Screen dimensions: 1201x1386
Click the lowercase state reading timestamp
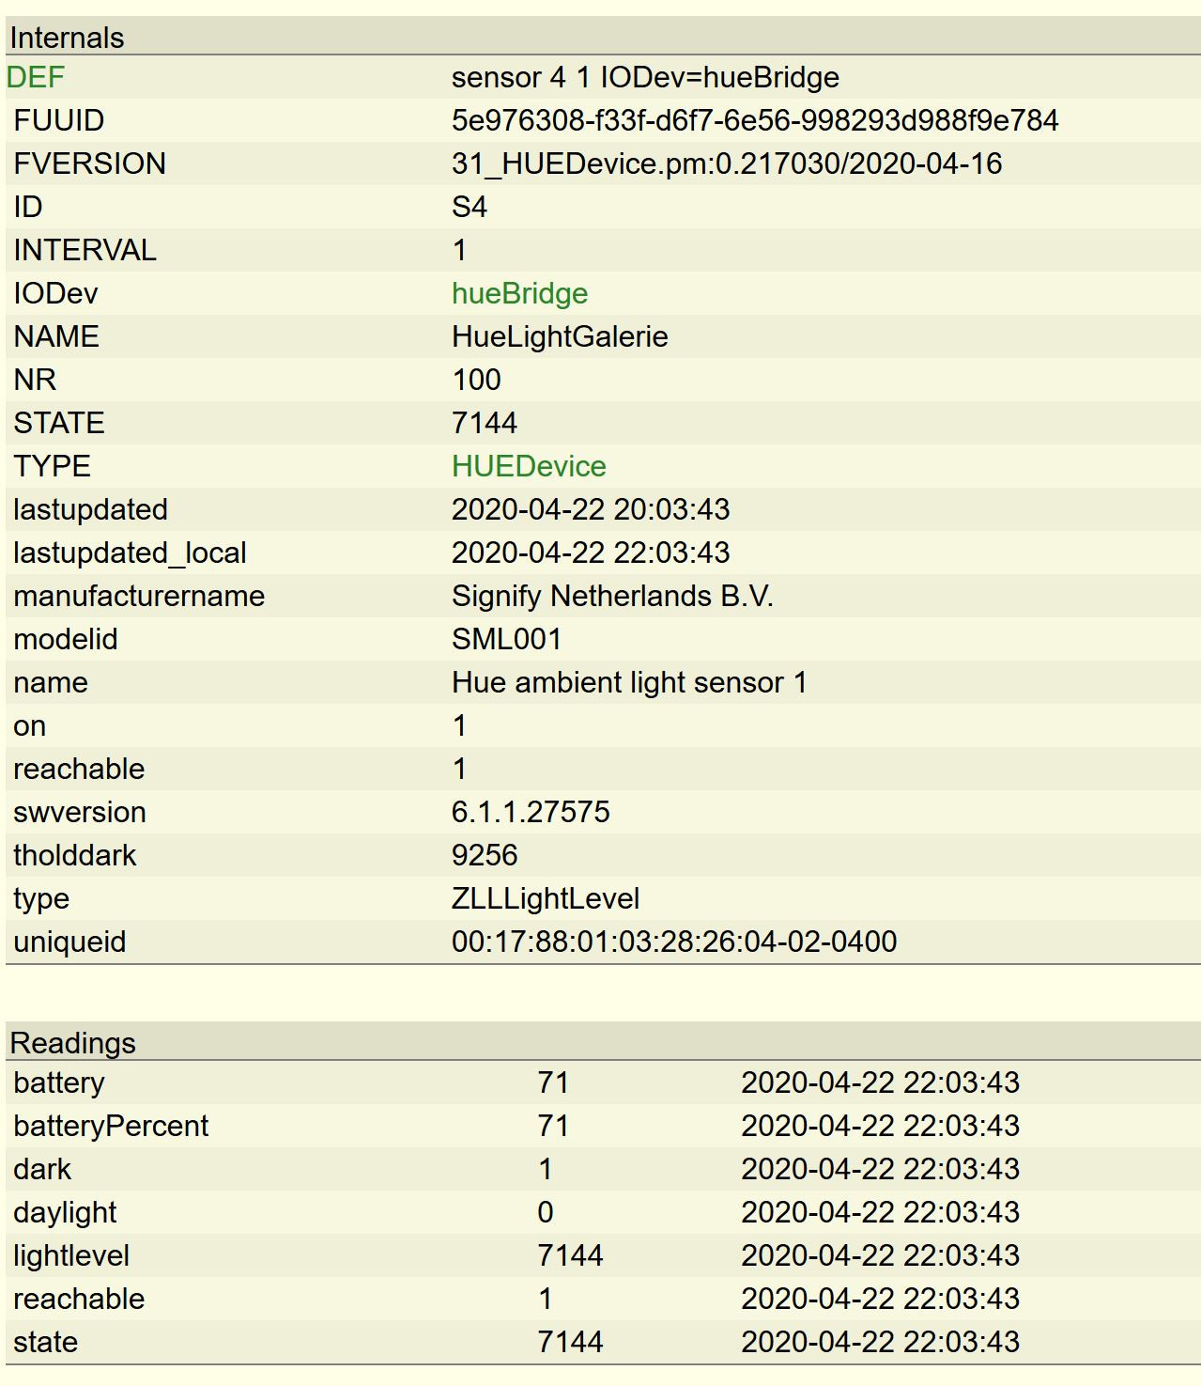[880, 1342]
